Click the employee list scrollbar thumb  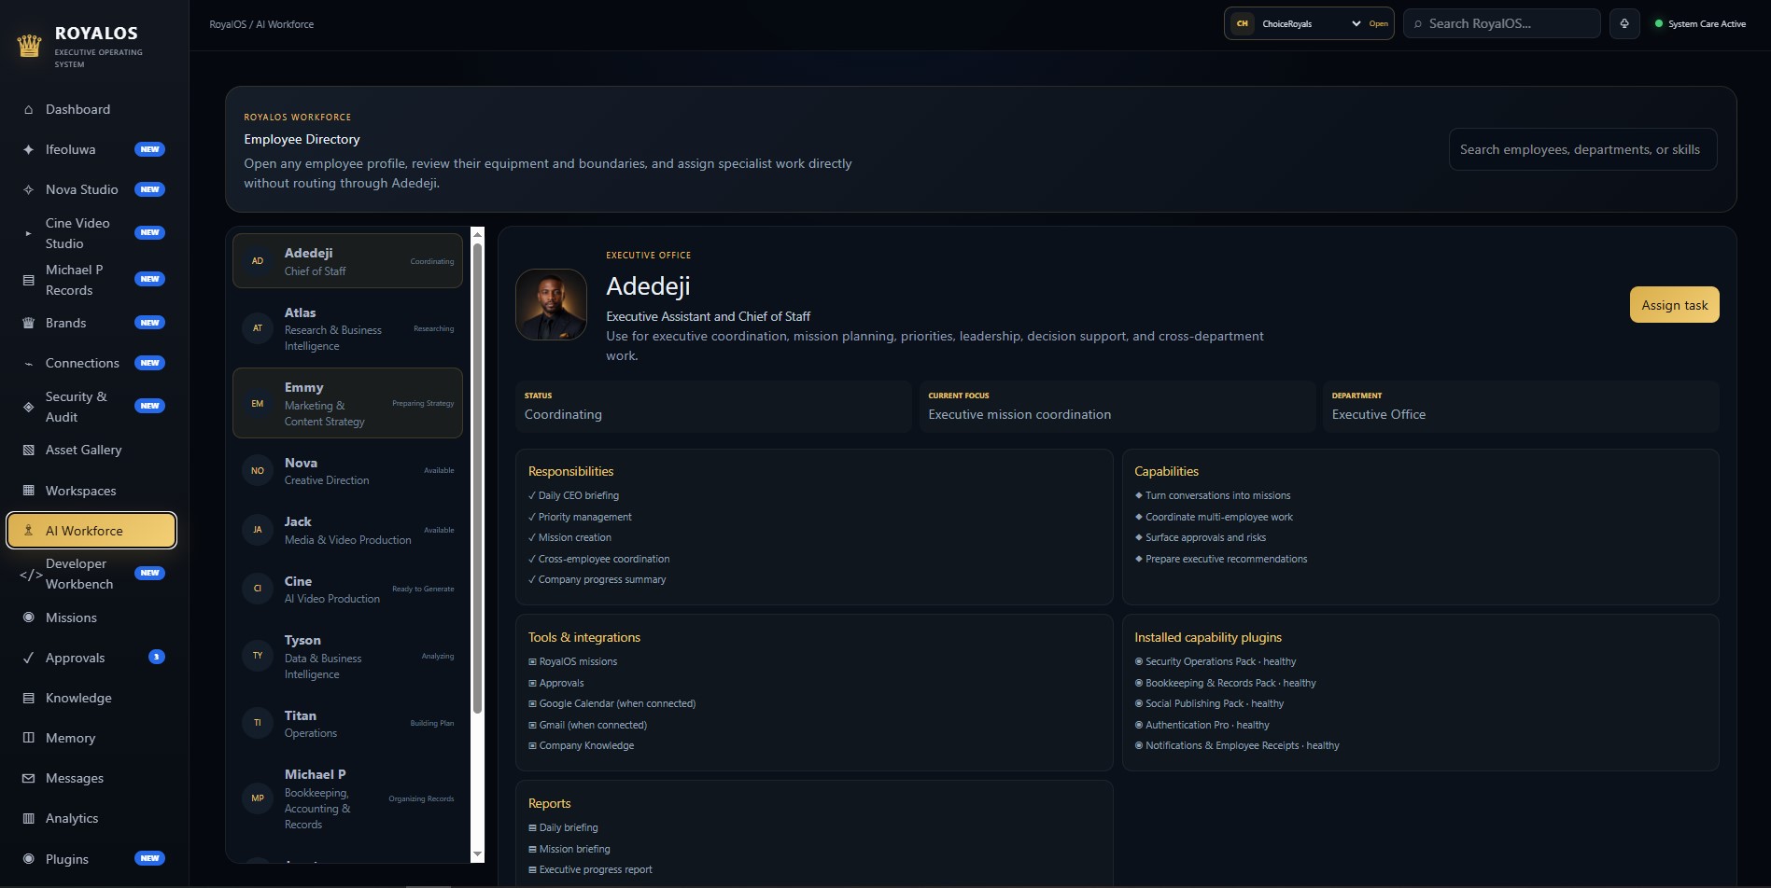(478, 478)
